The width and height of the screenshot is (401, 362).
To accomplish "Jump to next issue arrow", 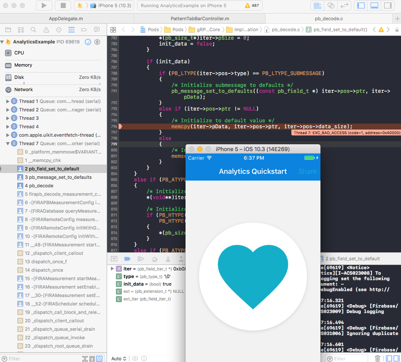I will [388, 30].
